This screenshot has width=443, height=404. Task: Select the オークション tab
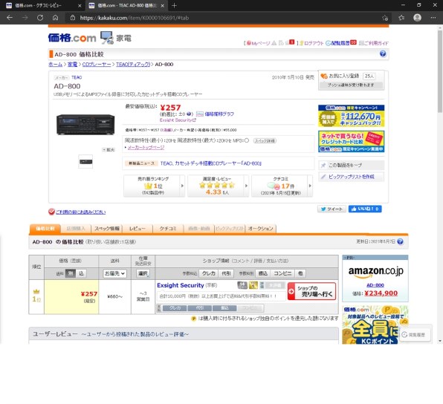click(260, 229)
